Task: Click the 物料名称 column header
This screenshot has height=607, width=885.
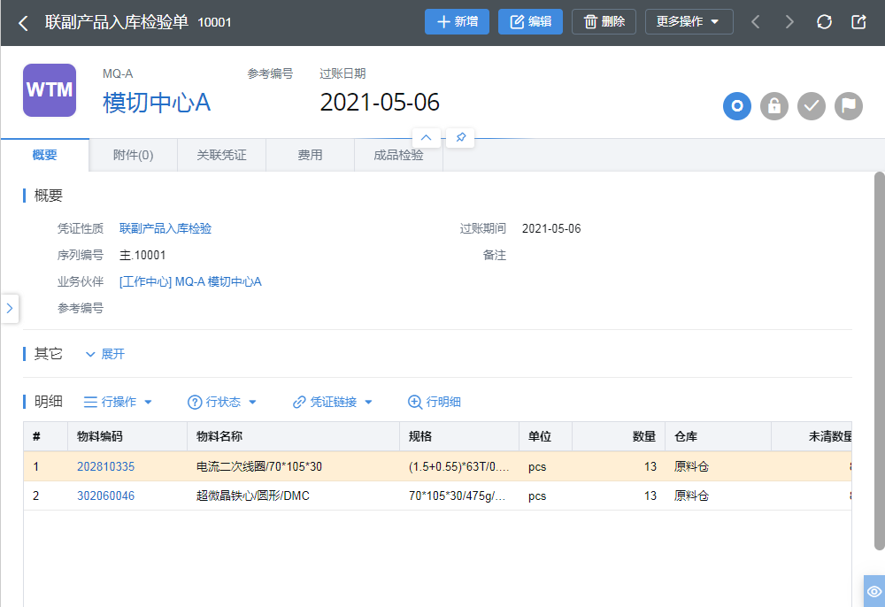Action: click(x=294, y=436)
